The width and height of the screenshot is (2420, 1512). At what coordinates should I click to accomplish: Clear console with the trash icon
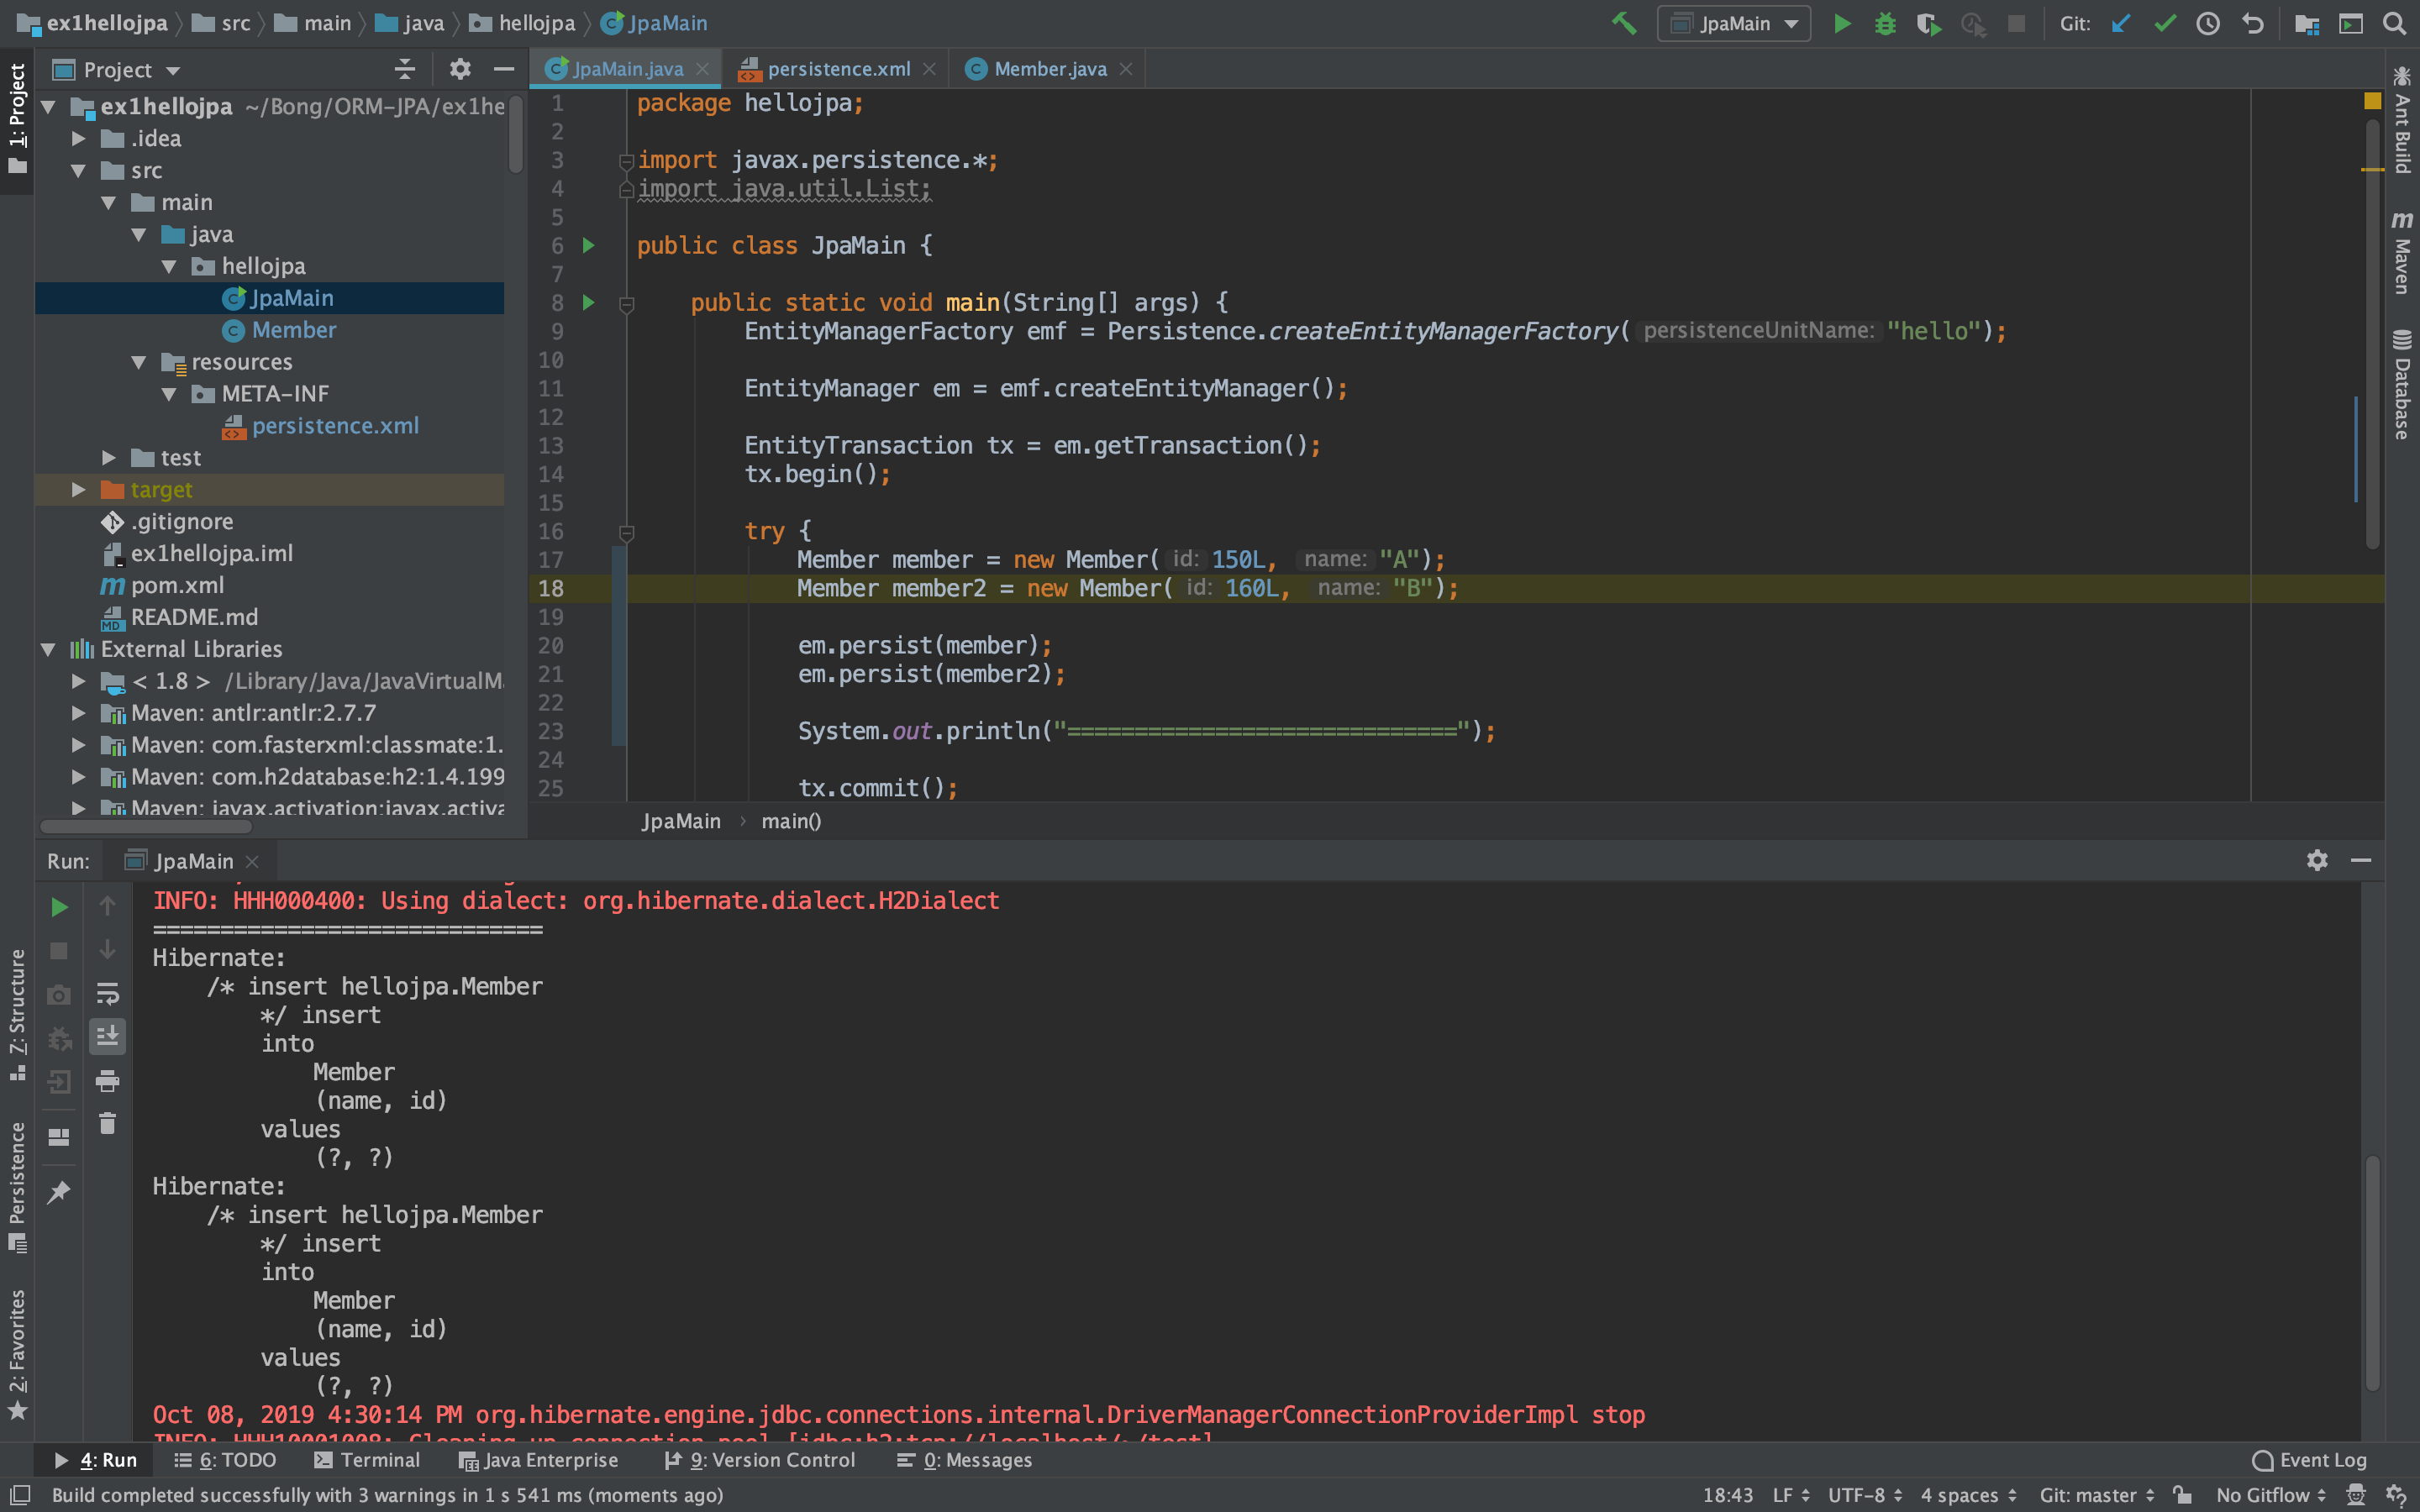click(107, 1124)
